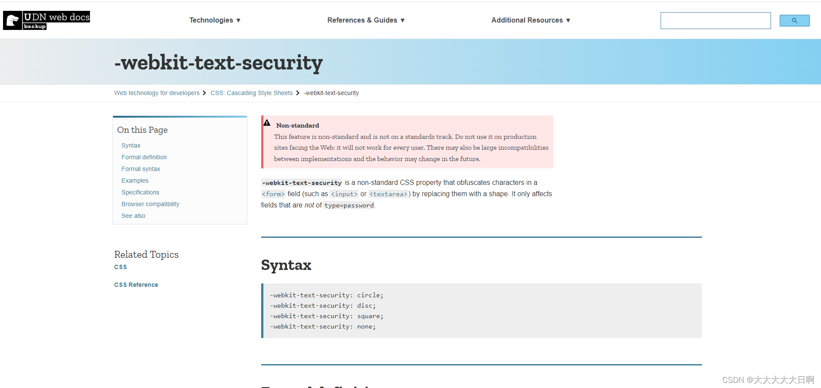Click the 'On this Page' heading
Image resolution: width=821 pixels, height=388 pixels.
click(142, 130)
